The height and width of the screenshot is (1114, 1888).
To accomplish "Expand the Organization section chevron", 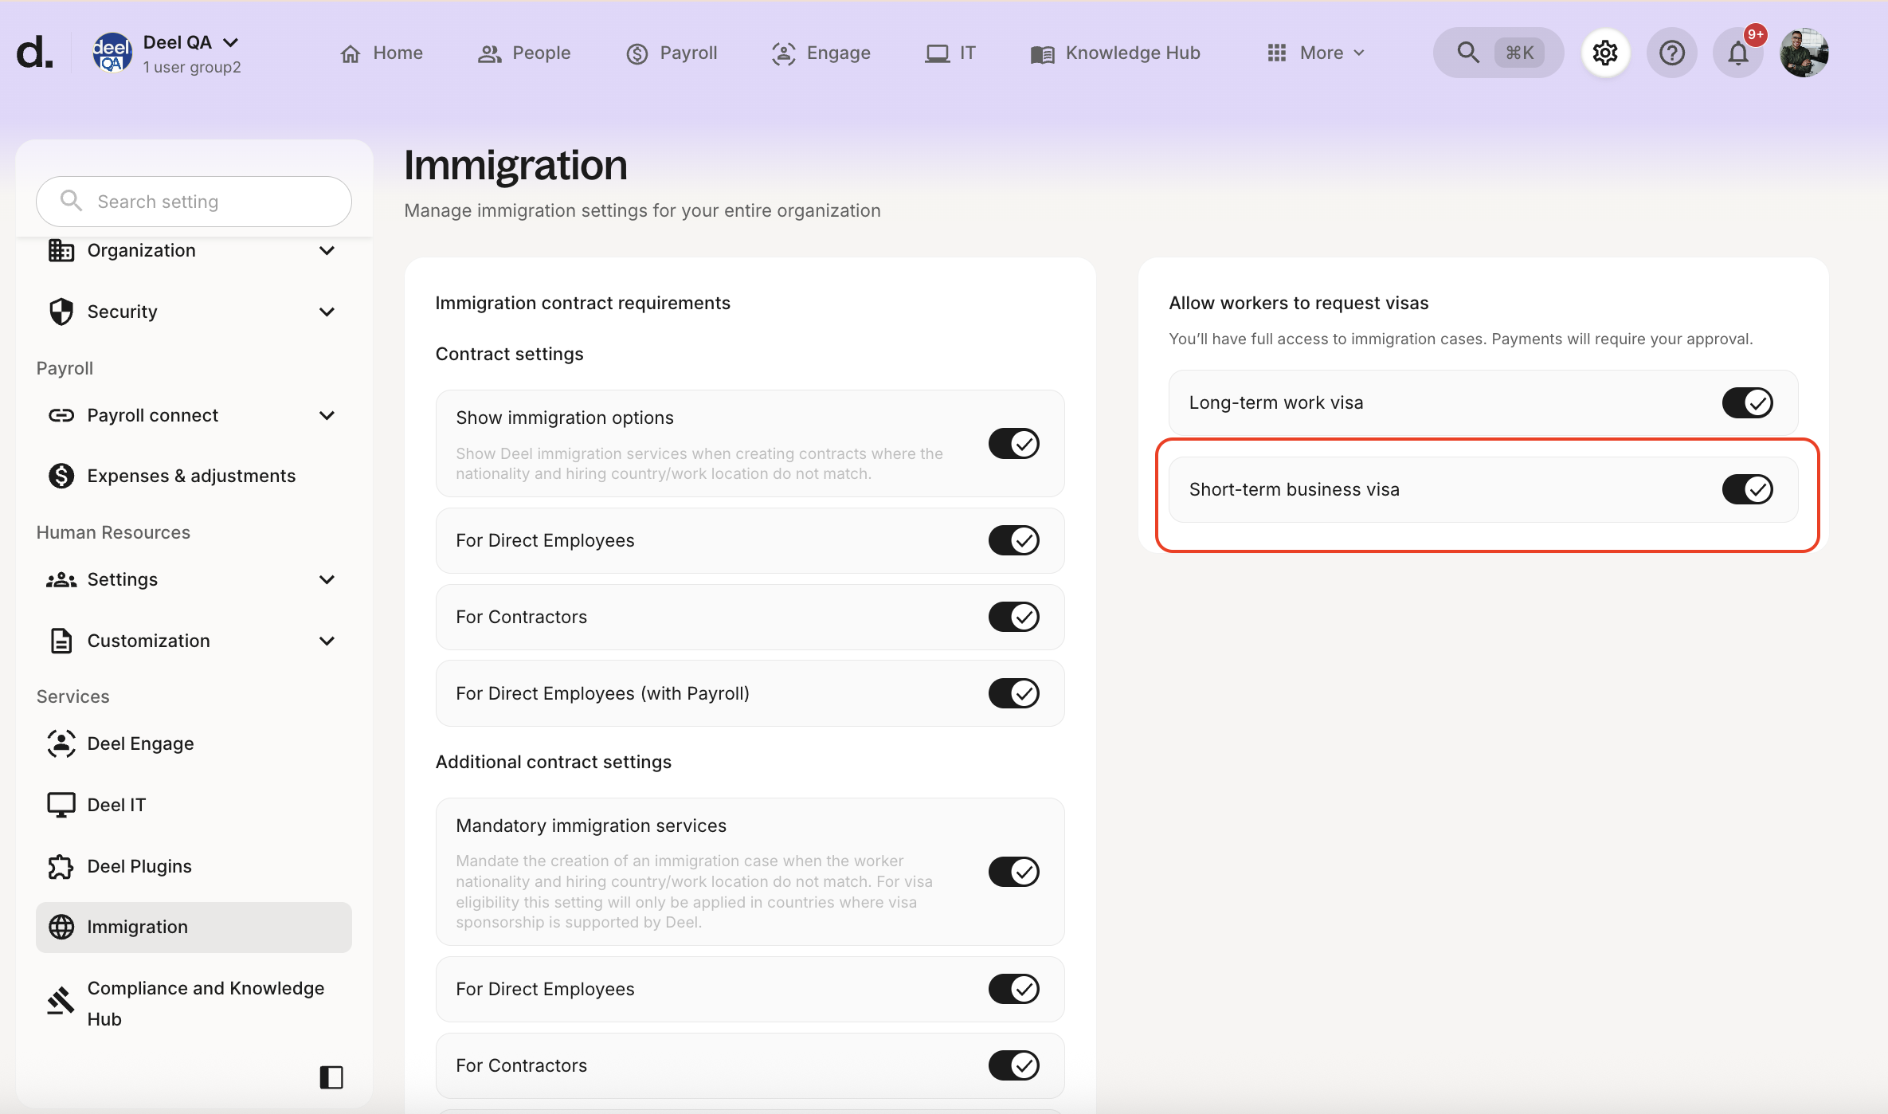I will coord(327,250).
